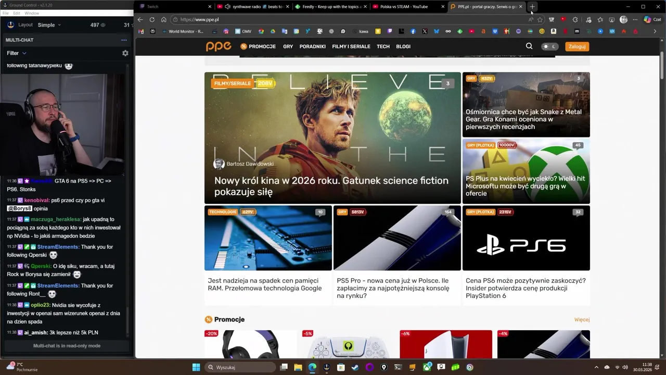
Task: Click the 497 viewers eye icon
Action: point(103,25)
